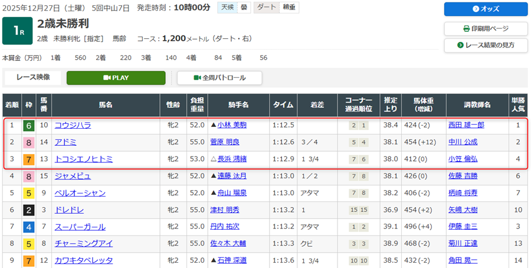Open horse カワキタベレッタ details

84,260
